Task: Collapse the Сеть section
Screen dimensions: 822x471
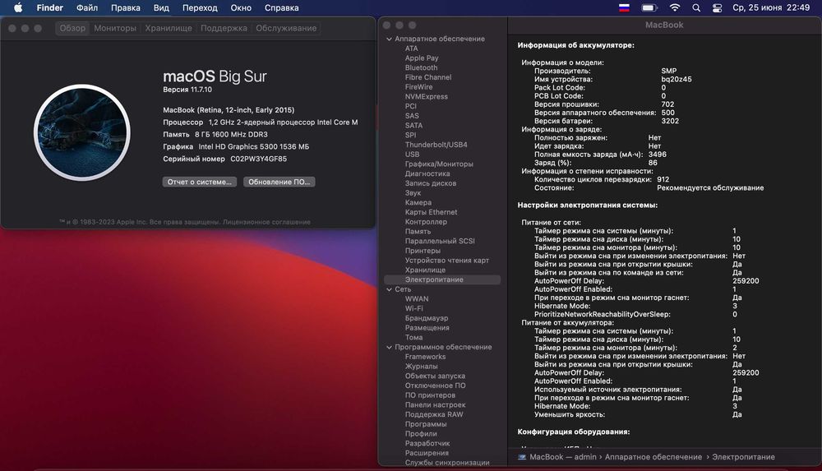Action: [x=389, y=289]
